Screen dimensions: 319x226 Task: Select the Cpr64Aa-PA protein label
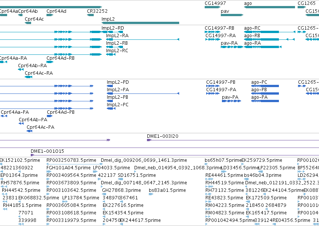point(15,112)
